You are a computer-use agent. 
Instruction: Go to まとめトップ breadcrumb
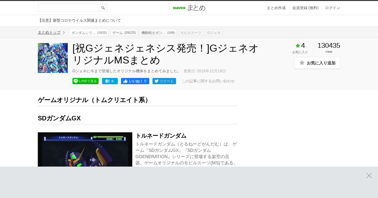[49, 32]
